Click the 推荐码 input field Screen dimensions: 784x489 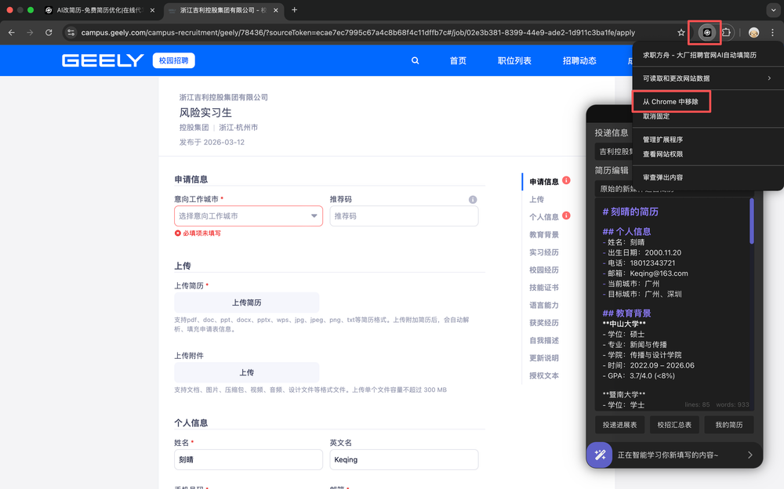404,216
